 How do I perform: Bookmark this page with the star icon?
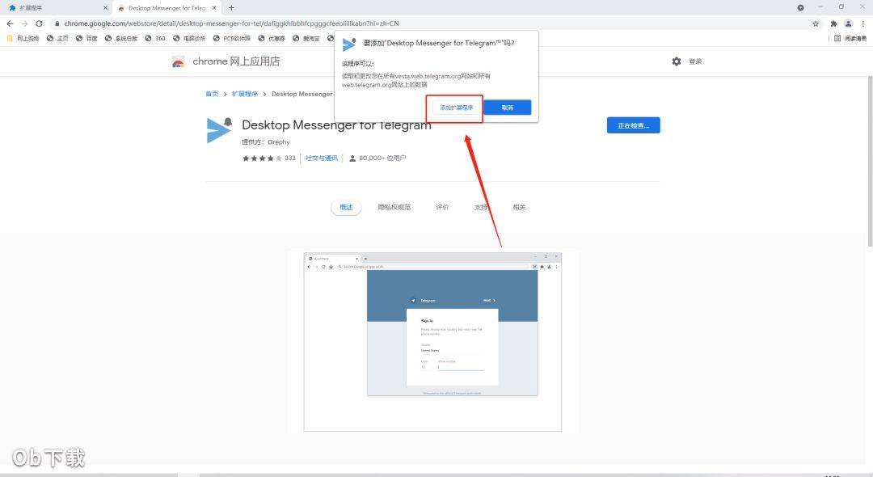[x=816, y=23]
